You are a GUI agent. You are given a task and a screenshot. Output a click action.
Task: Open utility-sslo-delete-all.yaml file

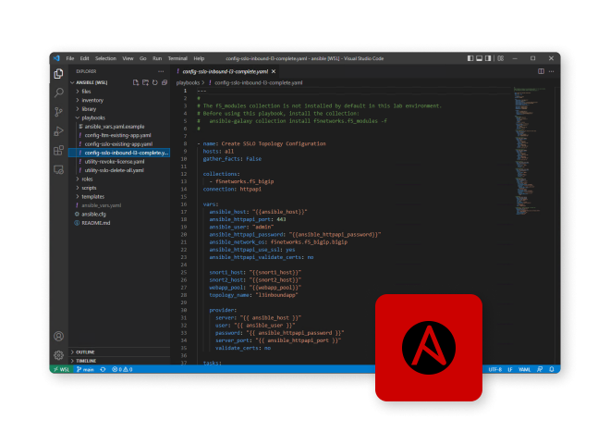(x=119, y=170)
